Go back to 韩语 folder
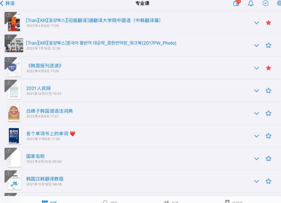This screenshot has width=281, height=203. [7, 3]
